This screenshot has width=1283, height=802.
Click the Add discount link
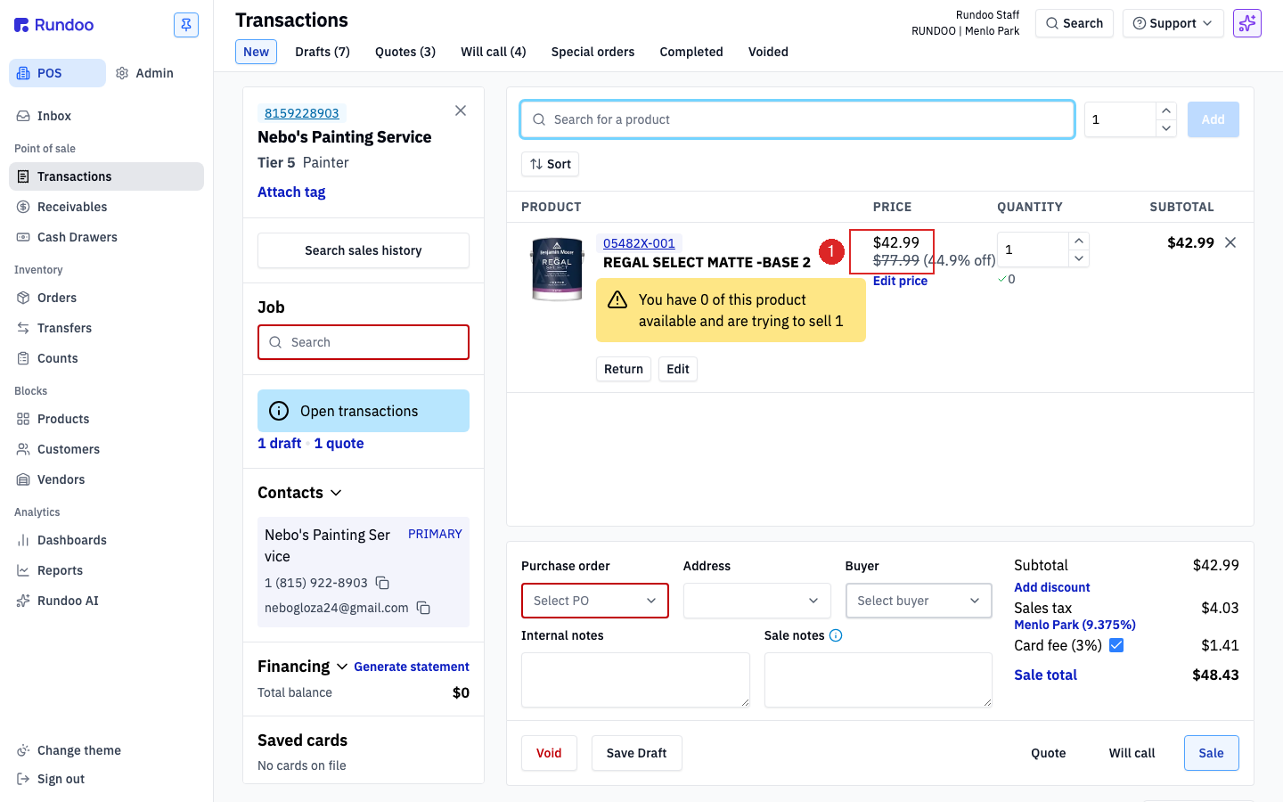[x=1052, y=587]
